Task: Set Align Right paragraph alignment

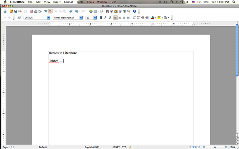Action: coord(124,18)
